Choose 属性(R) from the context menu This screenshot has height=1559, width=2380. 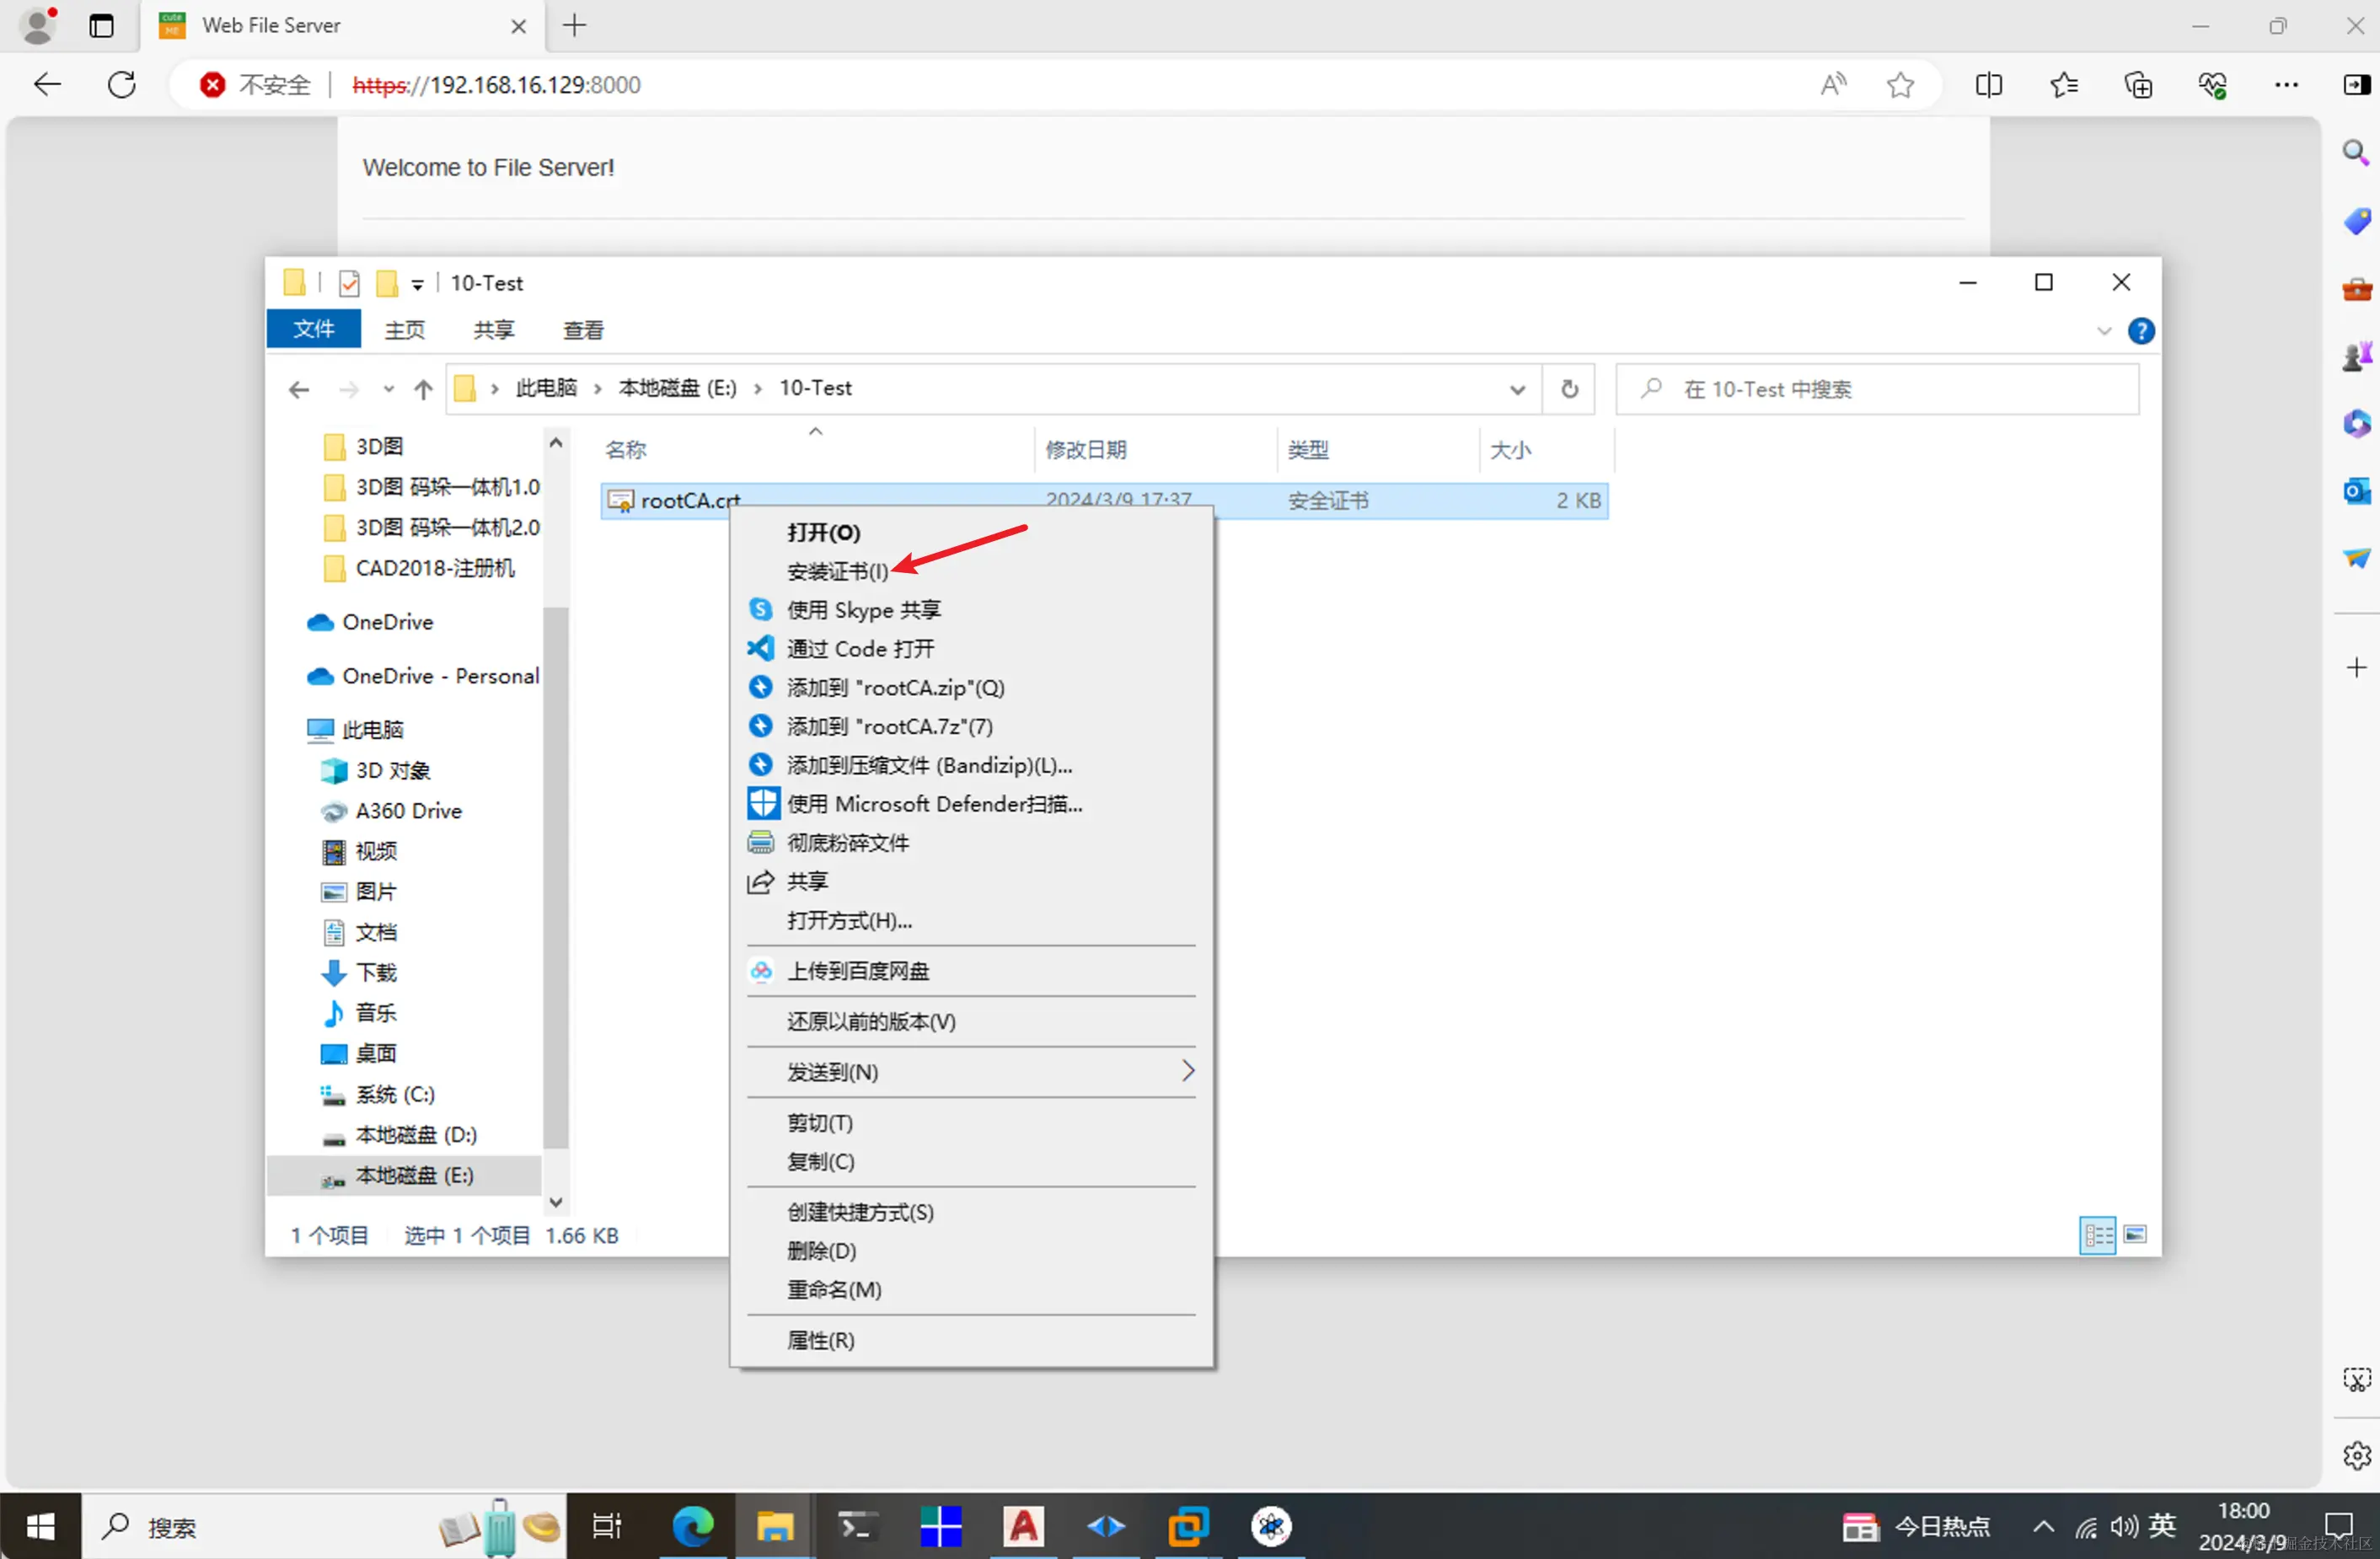point(971,1340)
